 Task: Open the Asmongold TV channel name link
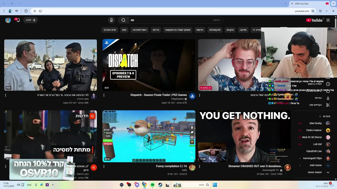coord(271,170)
